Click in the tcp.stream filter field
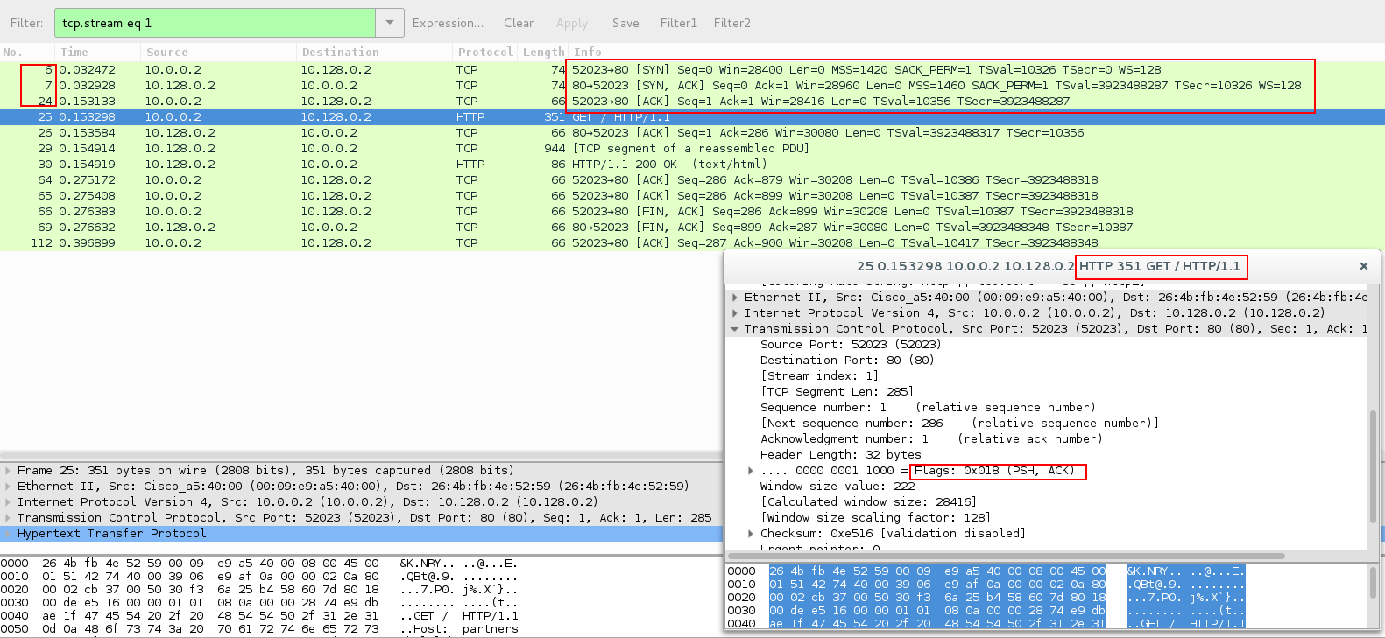The height and width of the screenshot is (638, 1385). [215, 23]
